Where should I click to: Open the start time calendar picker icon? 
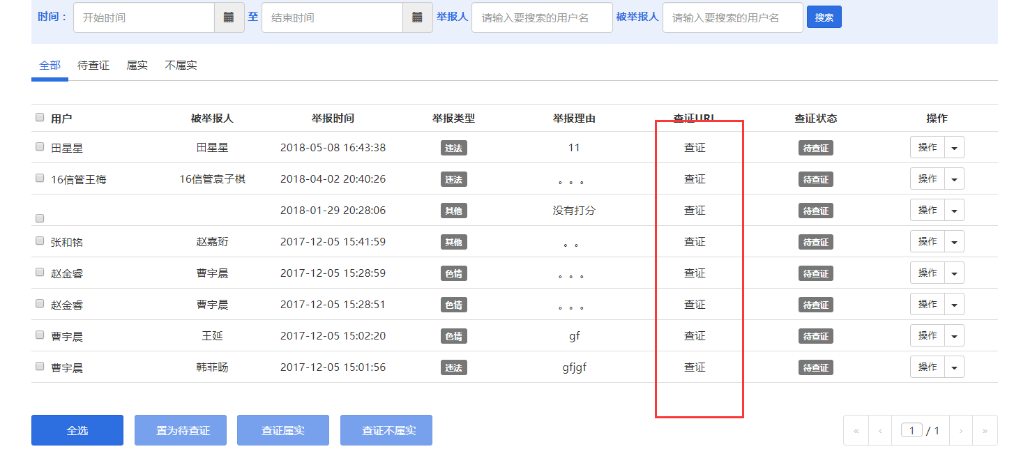pyautogui.click(x=229, y=17)
